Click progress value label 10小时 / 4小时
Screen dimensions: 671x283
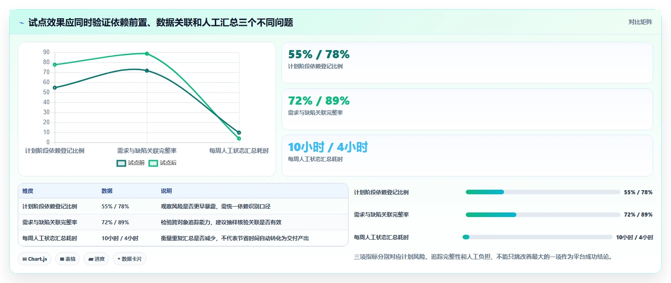point(635,238)
